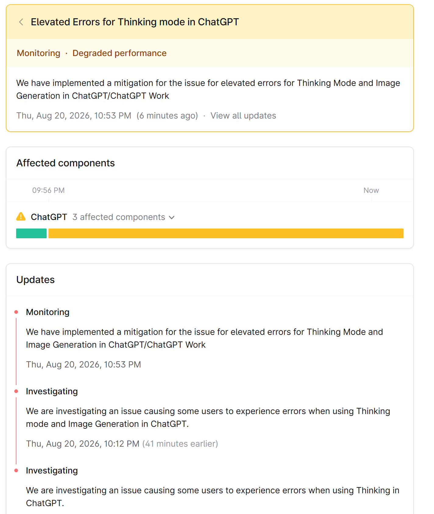Click the Monitoring update entry title
The image size is (434, 514).
coord(48,312)
